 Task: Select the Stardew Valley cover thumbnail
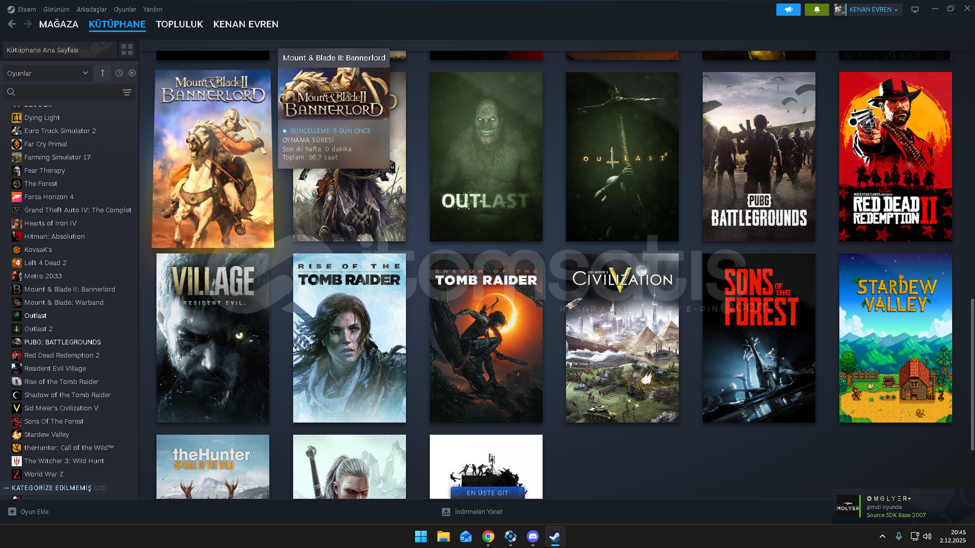coord(895,338)
